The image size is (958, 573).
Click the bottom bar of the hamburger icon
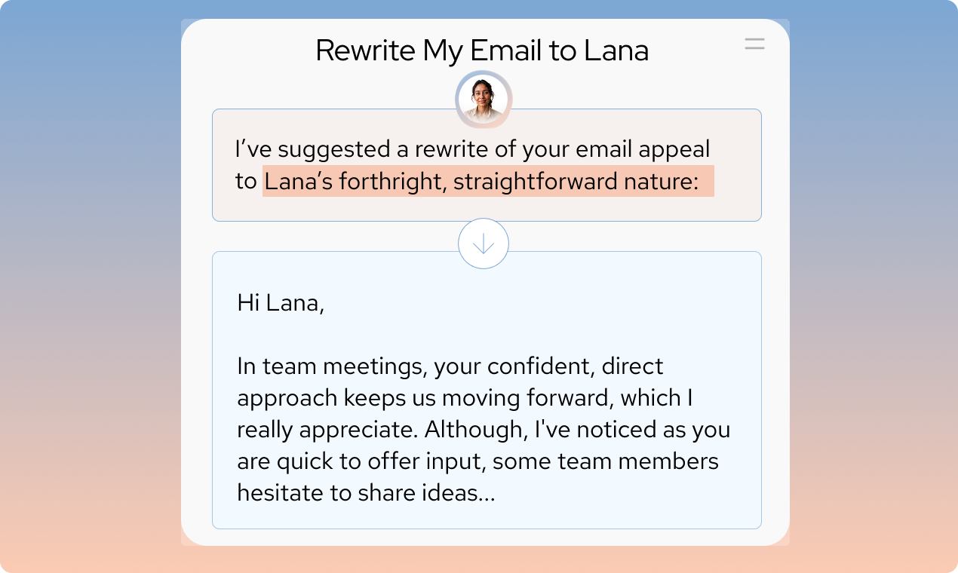(x=754, y=47)
